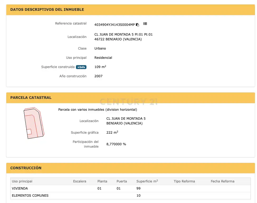
Task: Sort by Uso principal column header
Action: 22,181
